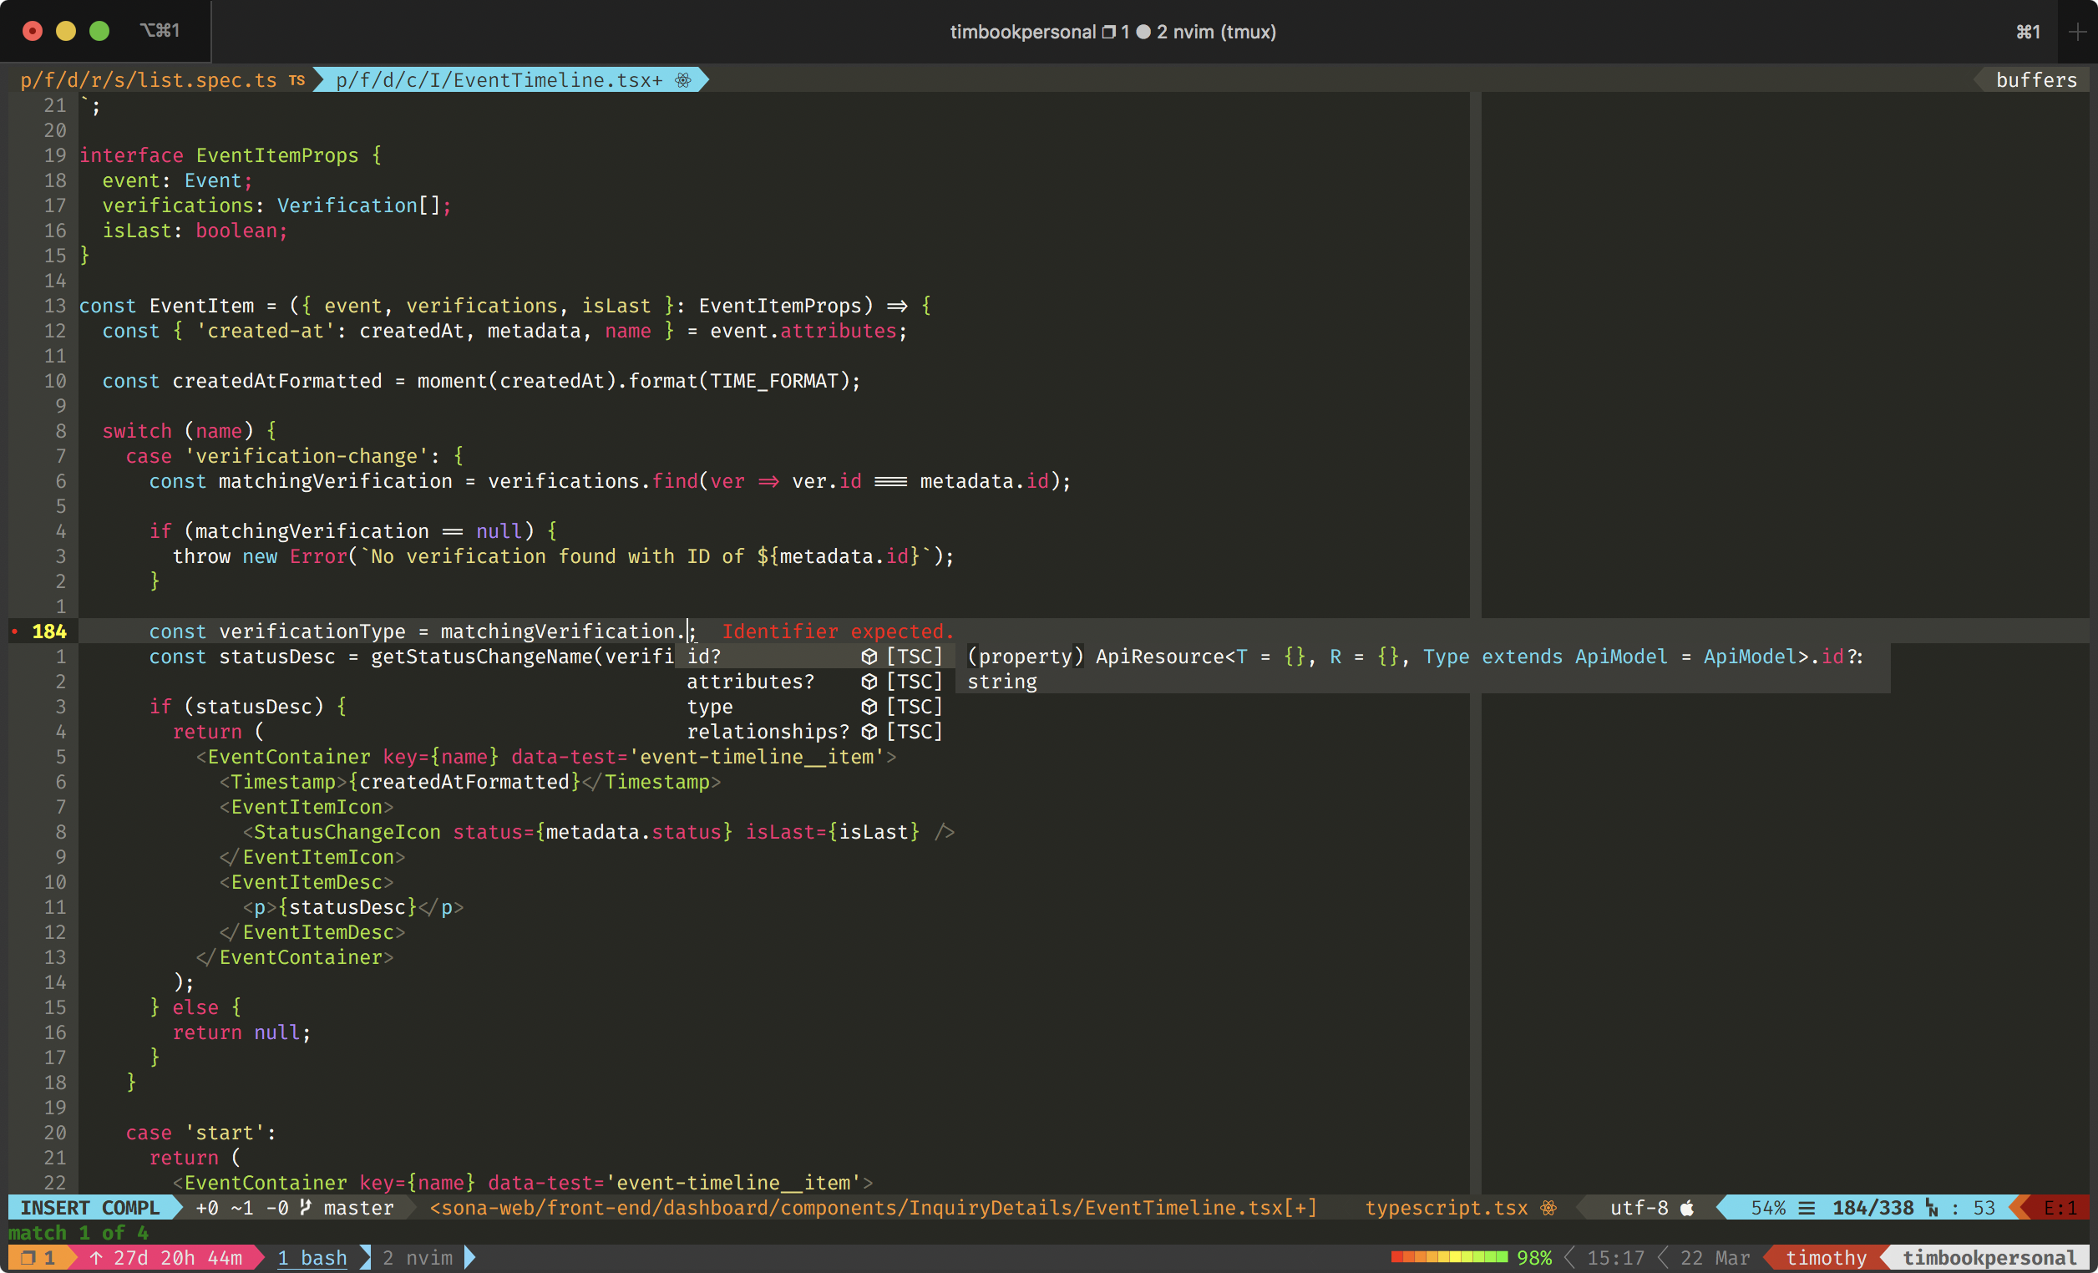This screenshot has height=1273, width=2098.
Task: Click the React atom icon in the EventTimeline tab
Action: coord(683,80)
